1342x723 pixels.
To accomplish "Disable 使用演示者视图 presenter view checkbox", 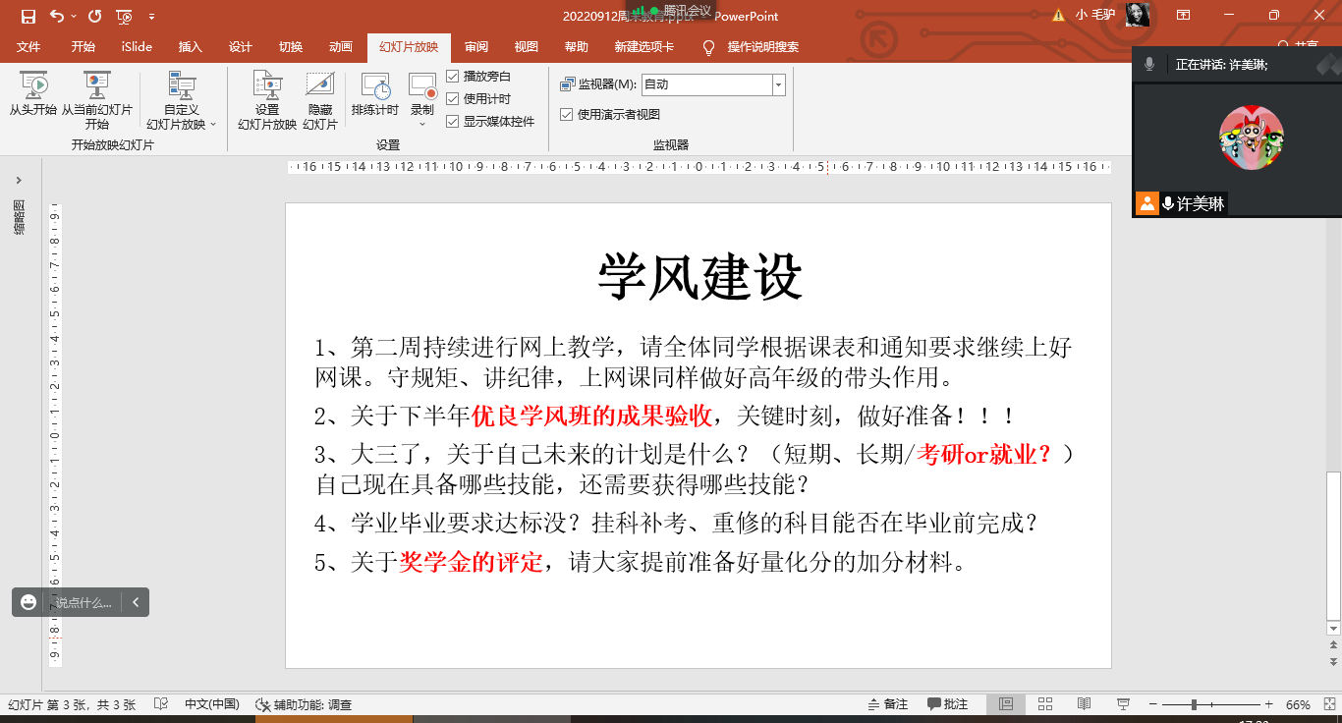I will tap(567, 114).
